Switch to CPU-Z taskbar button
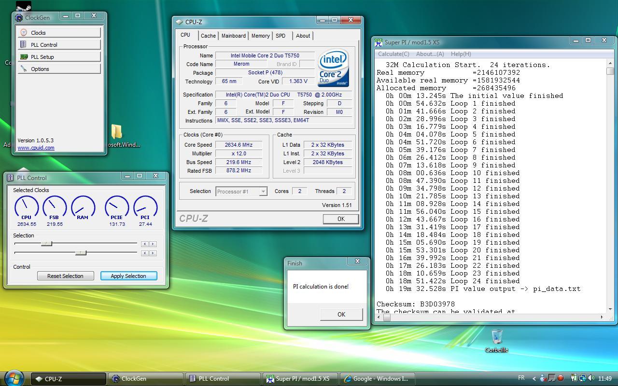The width and height of the screenshot is (618, 386). point(69,379)
